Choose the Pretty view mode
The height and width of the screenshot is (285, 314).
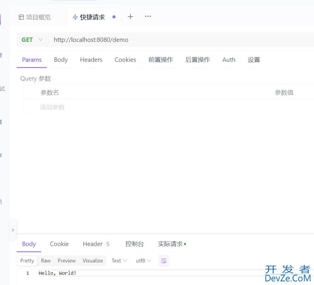coord(27,261)
